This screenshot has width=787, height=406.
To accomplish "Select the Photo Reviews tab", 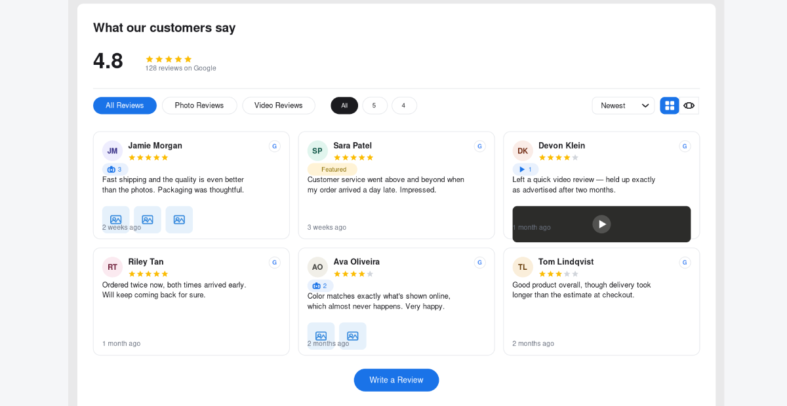I will pyautogui.click(x=199, y=105).
